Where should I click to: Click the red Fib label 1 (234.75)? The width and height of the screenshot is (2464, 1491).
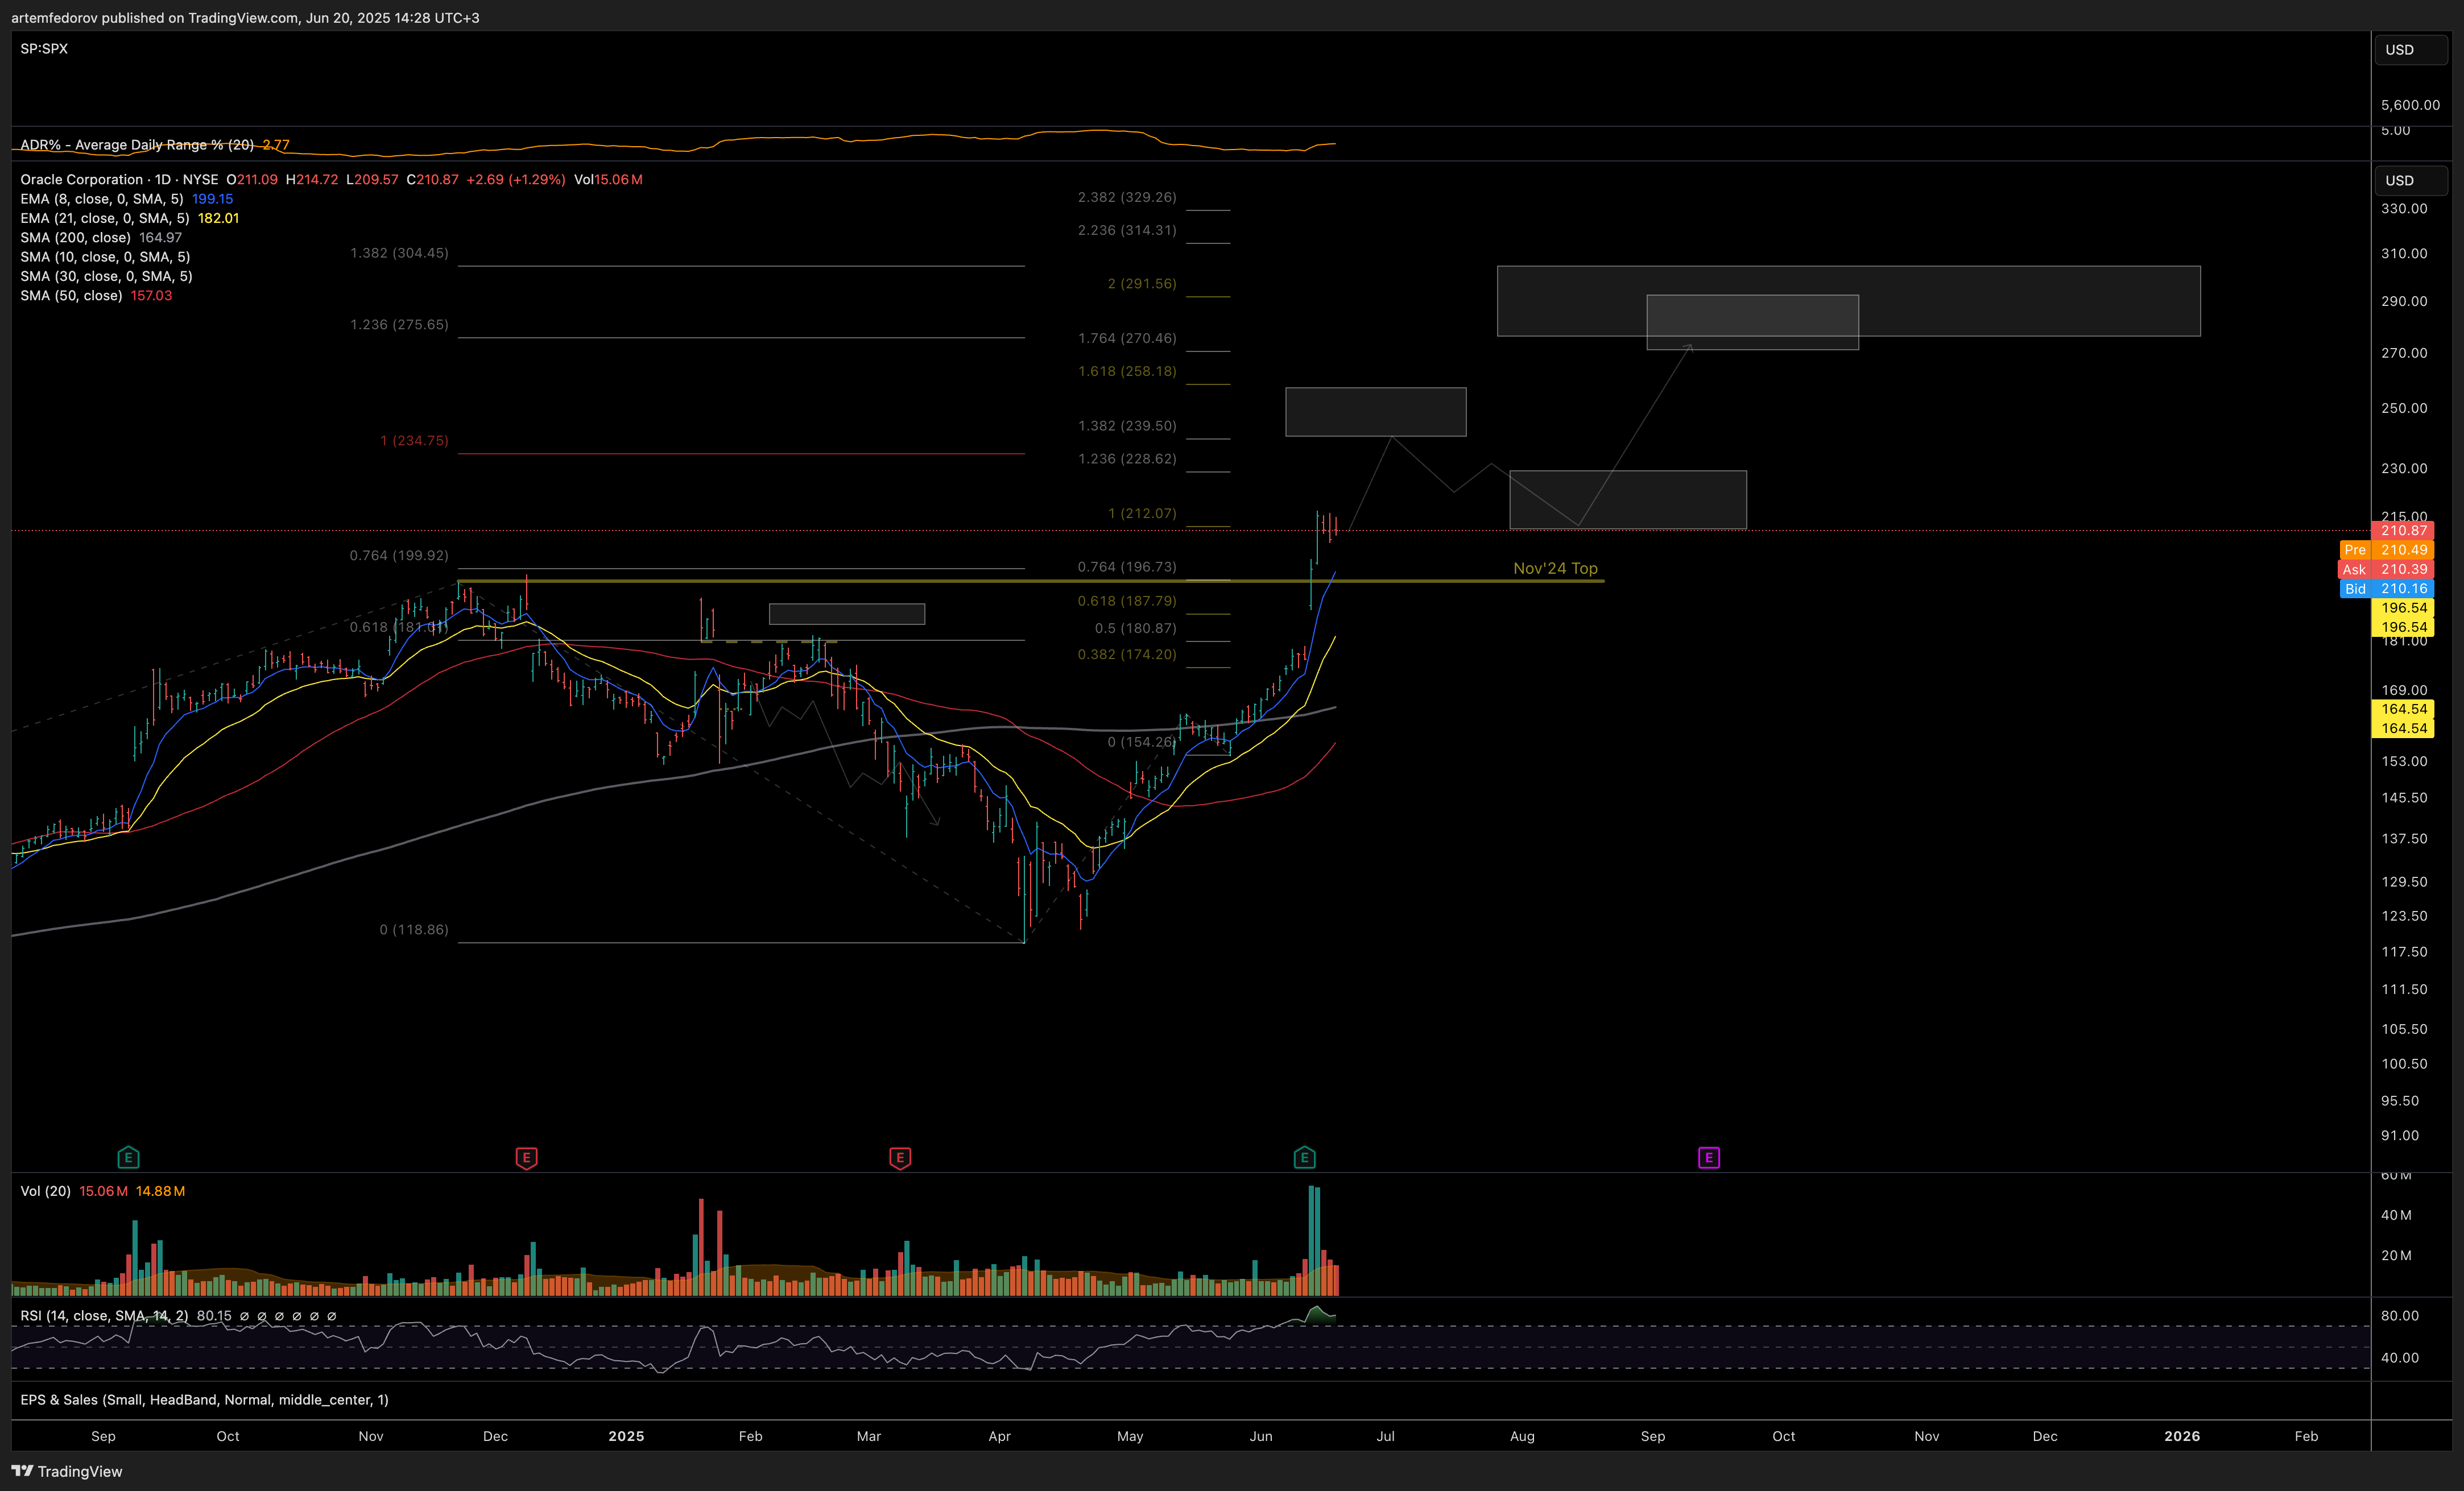[x=414, y=441]
